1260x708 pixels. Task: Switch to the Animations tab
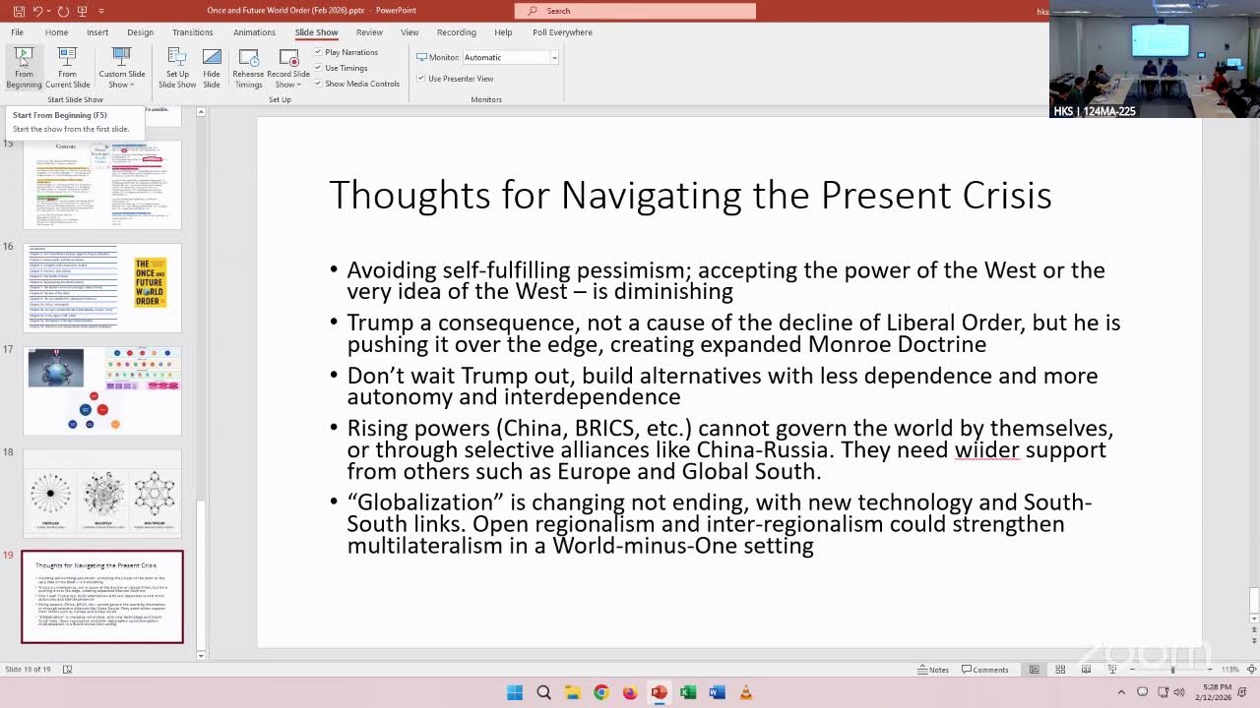254,32
